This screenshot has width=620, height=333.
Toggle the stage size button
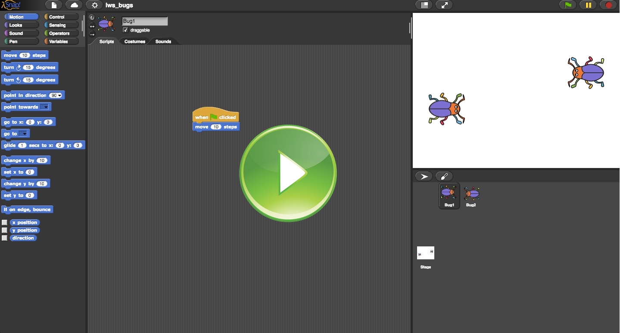424,5
